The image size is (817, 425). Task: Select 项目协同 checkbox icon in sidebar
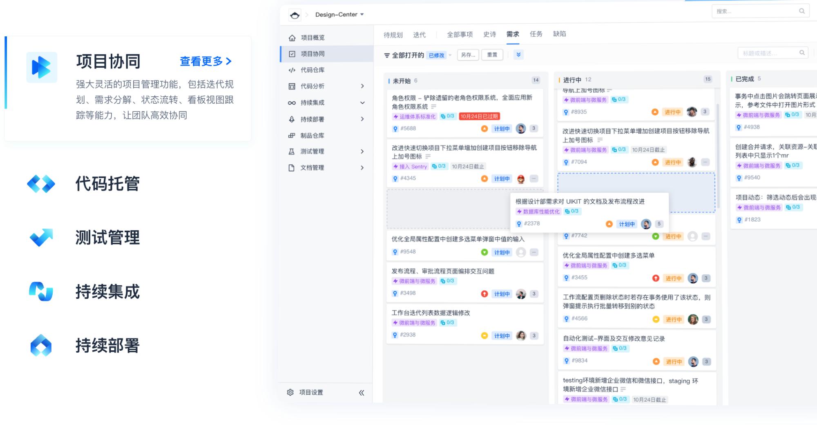pyautogui.click(x=292, y=54)
